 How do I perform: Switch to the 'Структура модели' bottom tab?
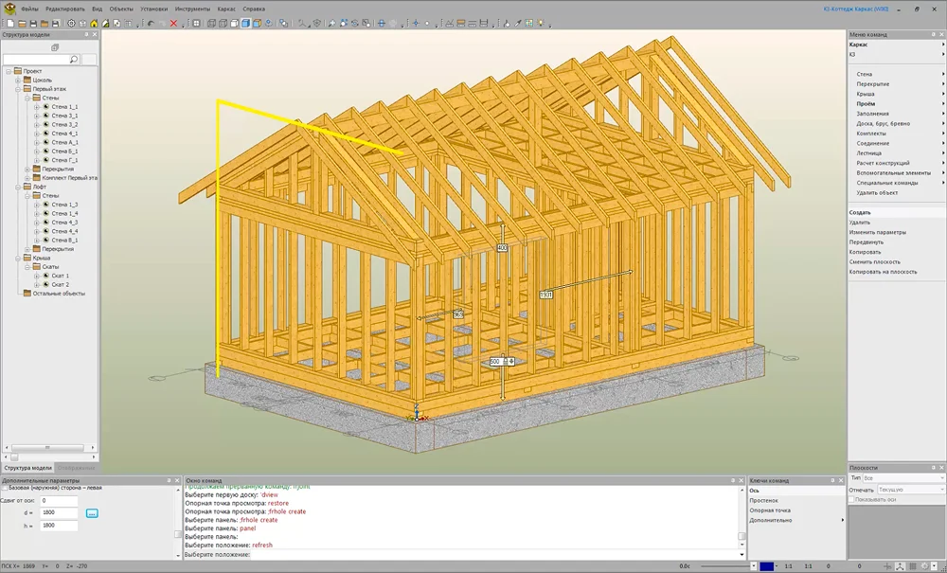click(27, 468)
